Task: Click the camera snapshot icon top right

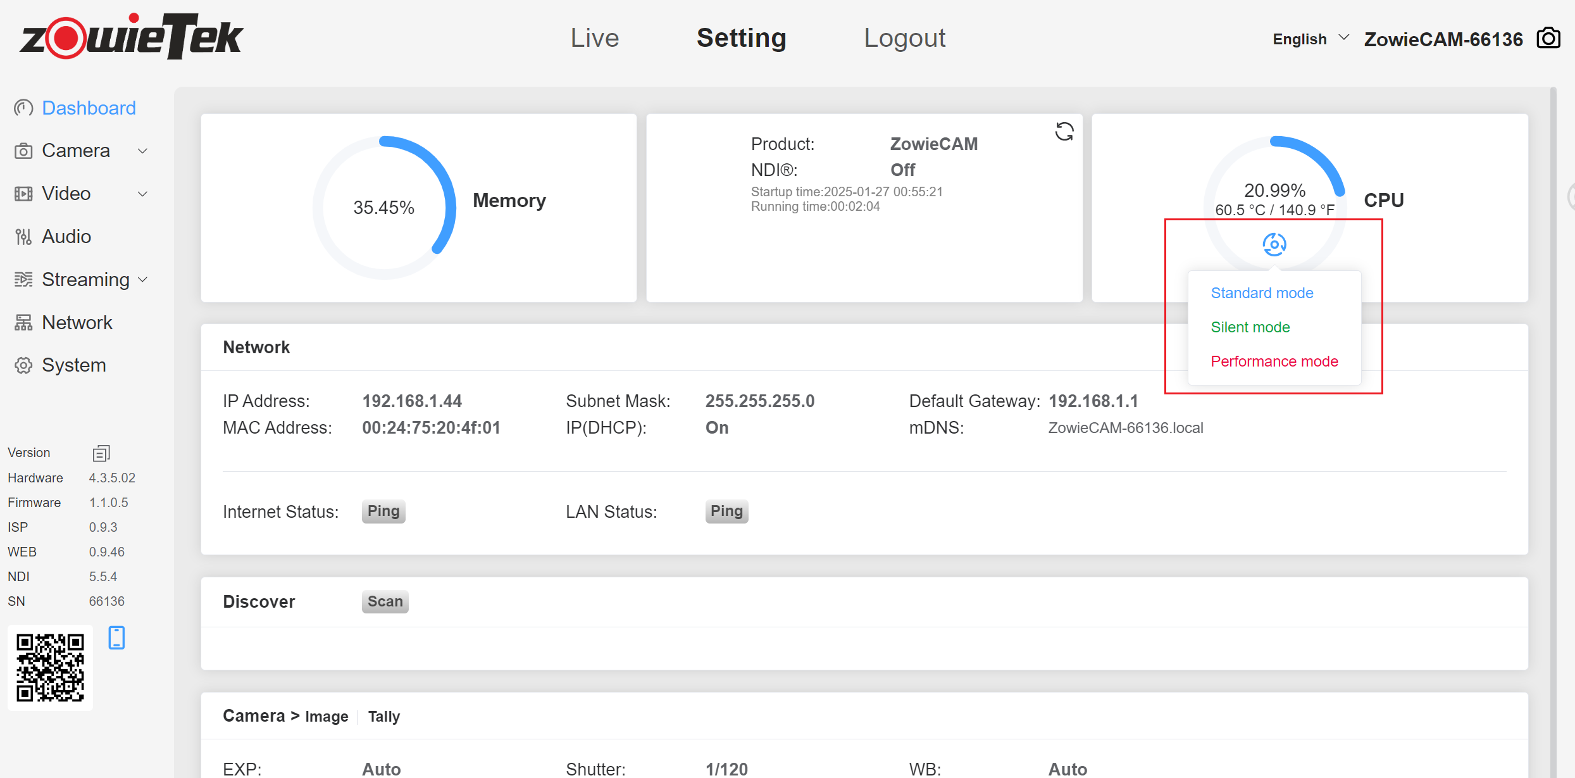Action: click(1548, 39)
